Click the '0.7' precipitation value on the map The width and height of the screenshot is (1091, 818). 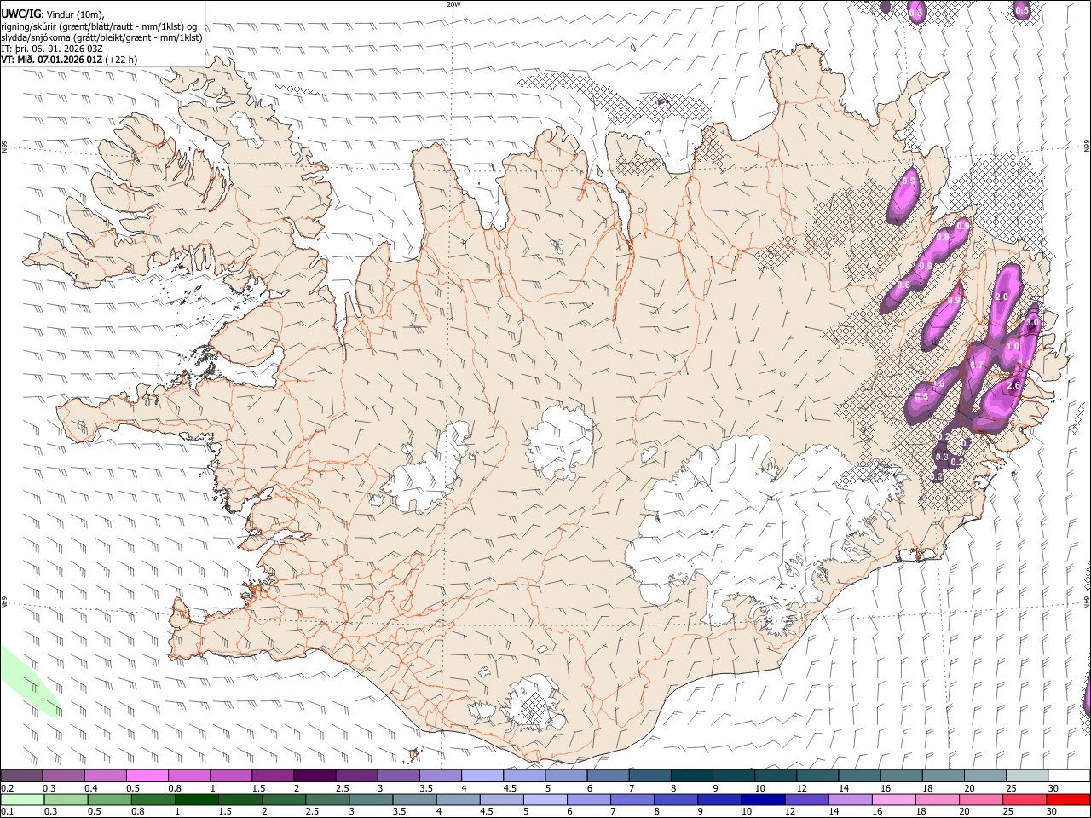click(x=977, y=366)
